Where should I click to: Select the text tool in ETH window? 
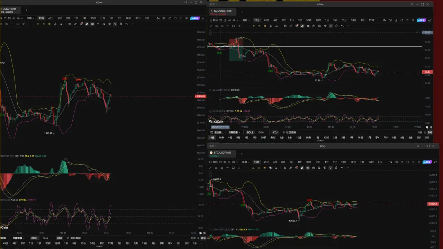click(24, 24)
